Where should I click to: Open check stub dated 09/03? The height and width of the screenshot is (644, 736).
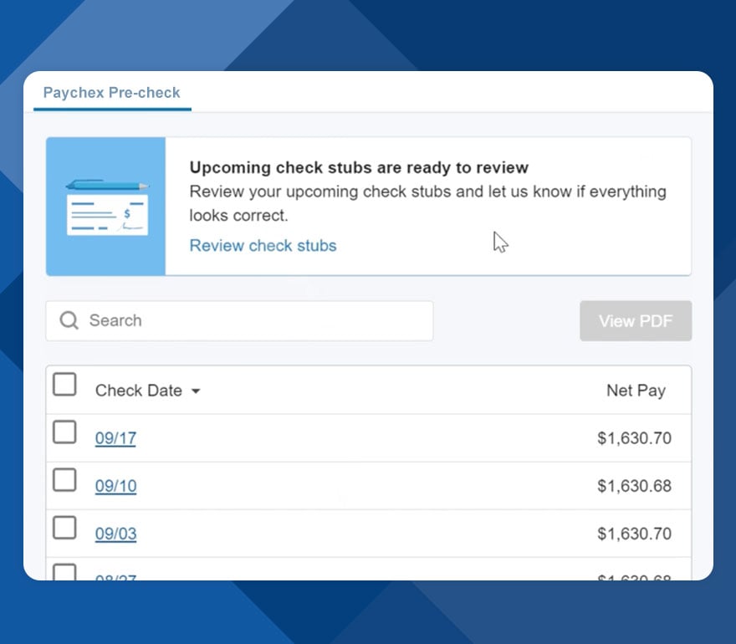click(x=115, y=534)
